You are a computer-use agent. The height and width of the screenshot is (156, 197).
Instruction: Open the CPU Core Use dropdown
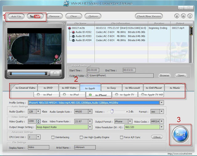38,137
